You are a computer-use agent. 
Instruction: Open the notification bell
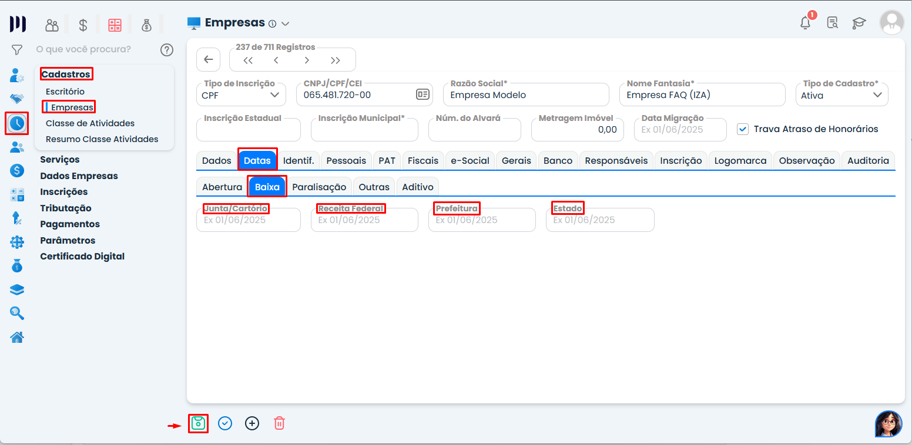(x=806, y=23)
